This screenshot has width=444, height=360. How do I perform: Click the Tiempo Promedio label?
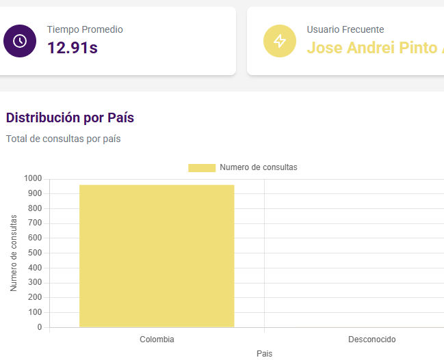[x=85, y=29]
